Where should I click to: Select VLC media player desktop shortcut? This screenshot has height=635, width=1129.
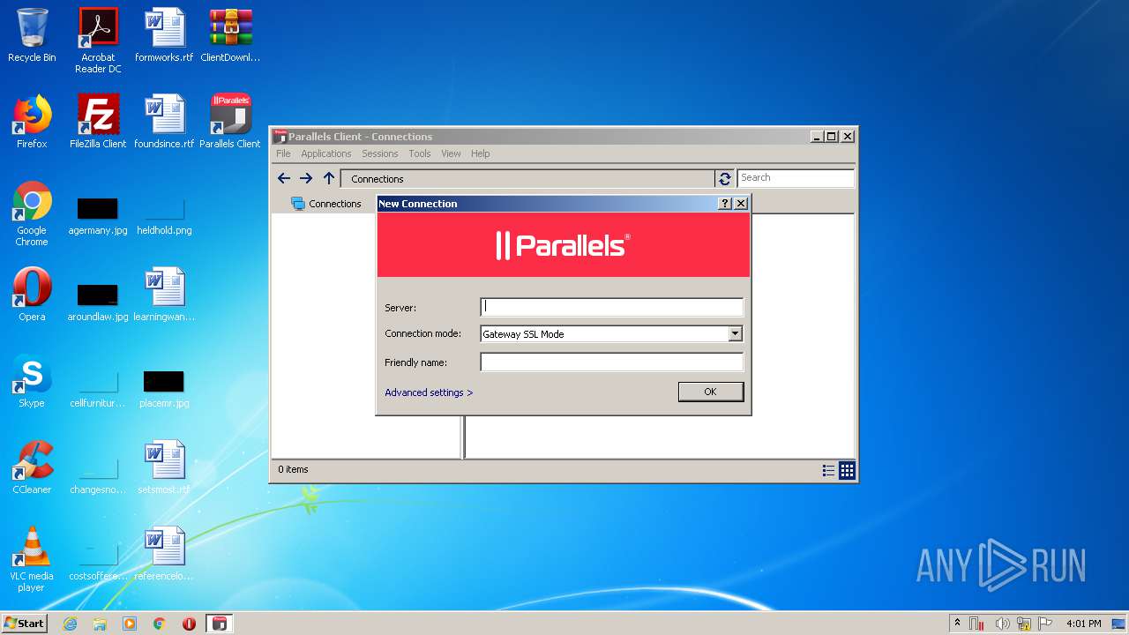point(32,559)
